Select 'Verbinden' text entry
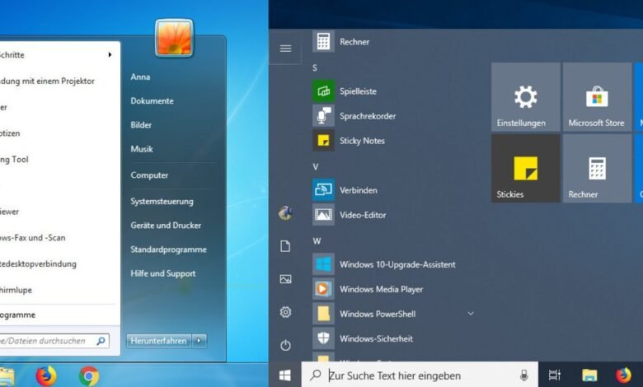 [x=359, y=190]
